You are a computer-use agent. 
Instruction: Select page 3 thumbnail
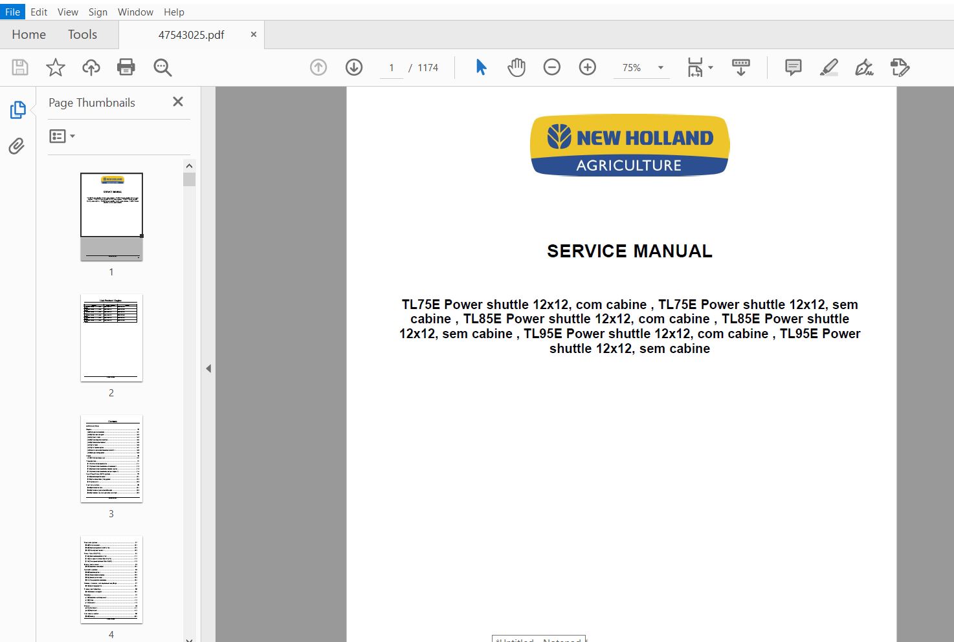pos(111,459)
